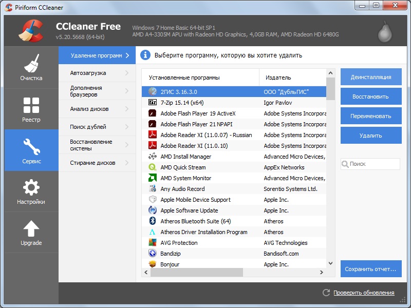Viewport: 411px width, 308px height.
Task: Click the Upgrade arrow icon
Action: [31, 228]
